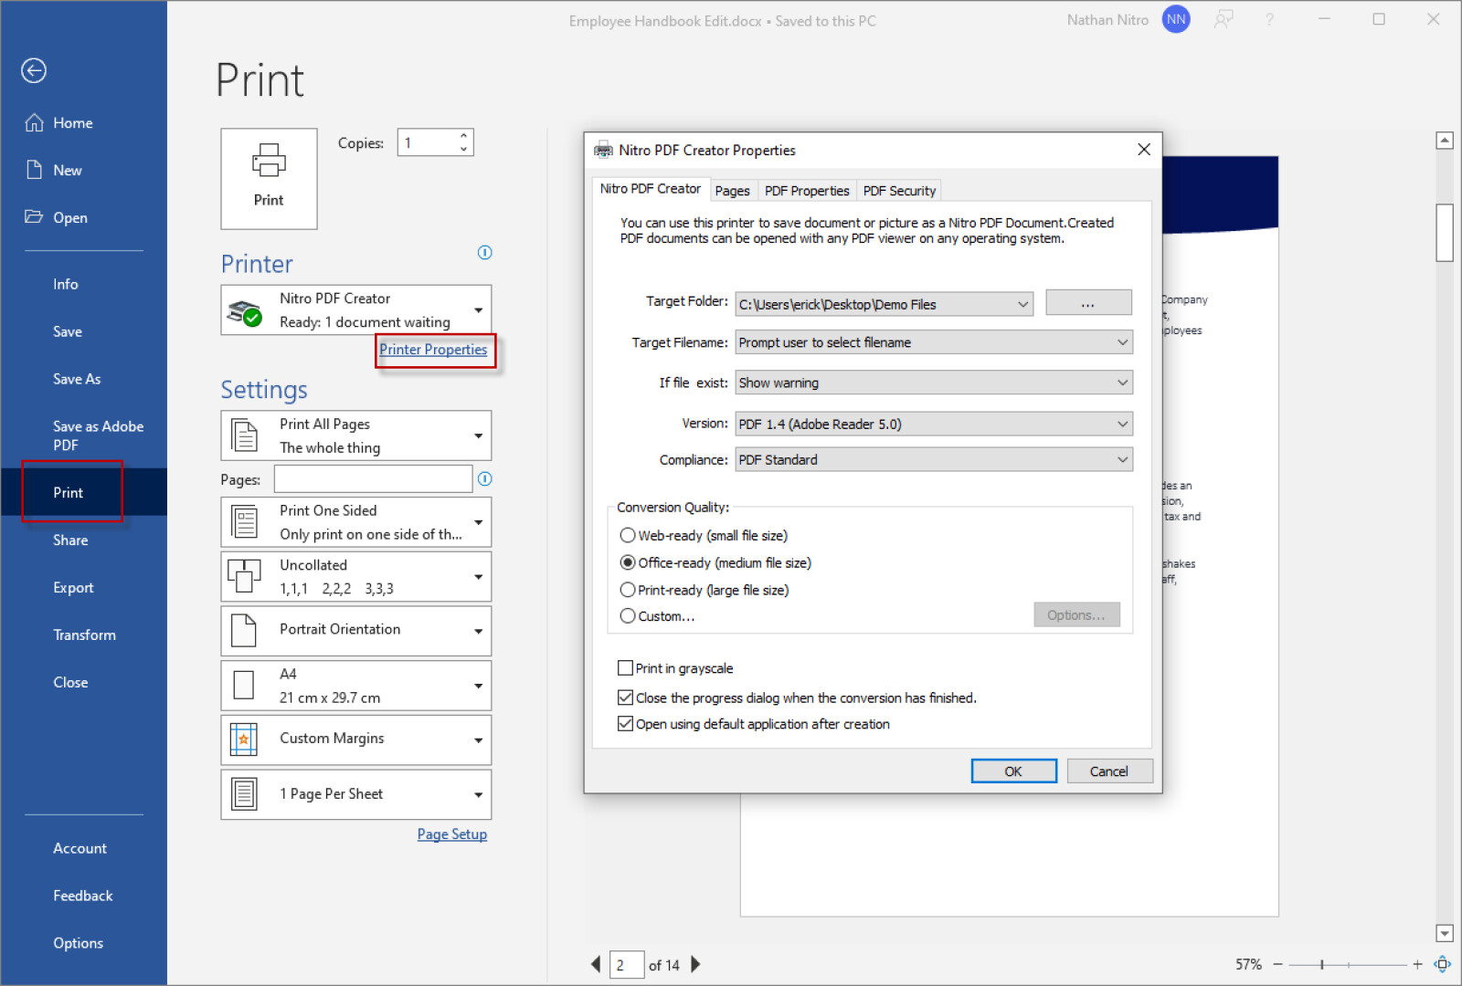Open the Target Filename dropdown
Screen dimensions: 1462x986
[1122, 341]
